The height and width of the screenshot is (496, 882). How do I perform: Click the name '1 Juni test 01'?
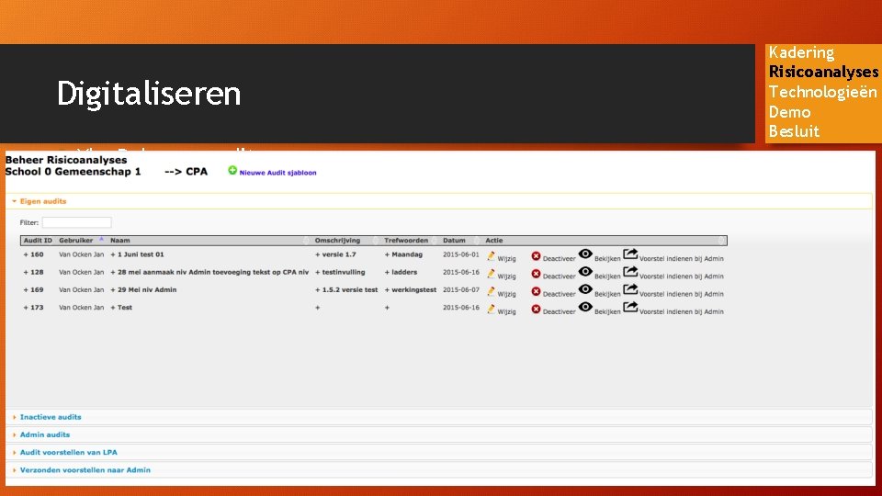141,254
